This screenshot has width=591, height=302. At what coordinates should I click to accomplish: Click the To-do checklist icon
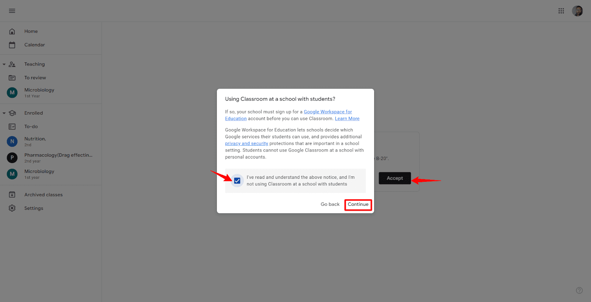(12, 126)
